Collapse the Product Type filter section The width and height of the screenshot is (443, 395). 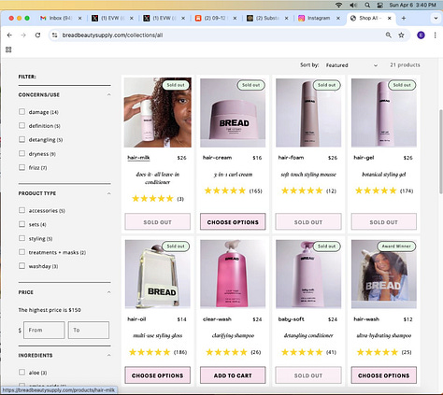108,193
